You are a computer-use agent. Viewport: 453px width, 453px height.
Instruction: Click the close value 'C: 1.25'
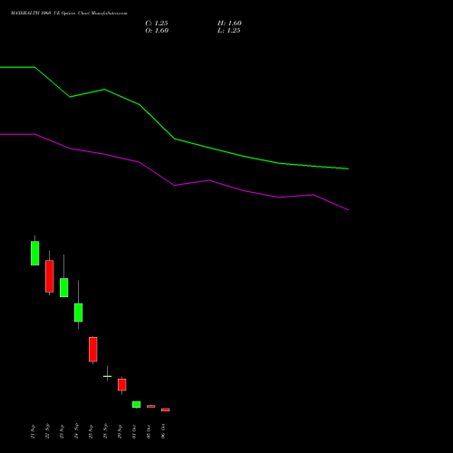(157, 24)
